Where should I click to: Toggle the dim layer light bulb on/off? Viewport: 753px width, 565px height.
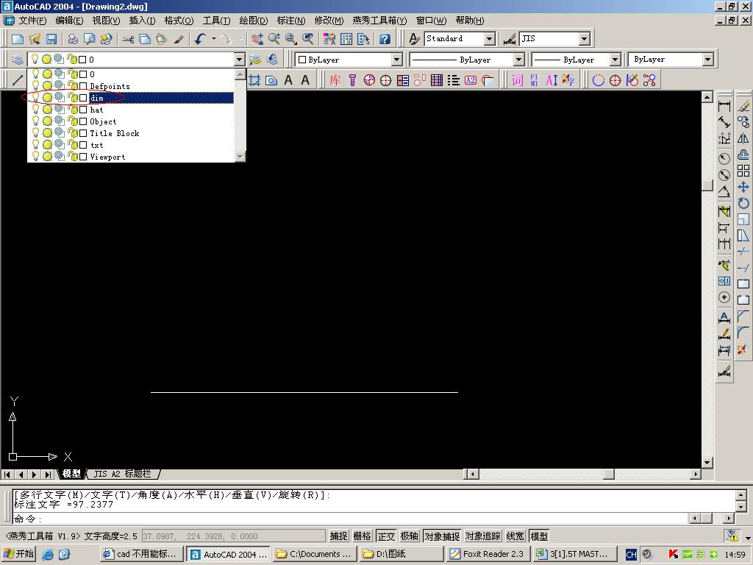tap(35, 98)
